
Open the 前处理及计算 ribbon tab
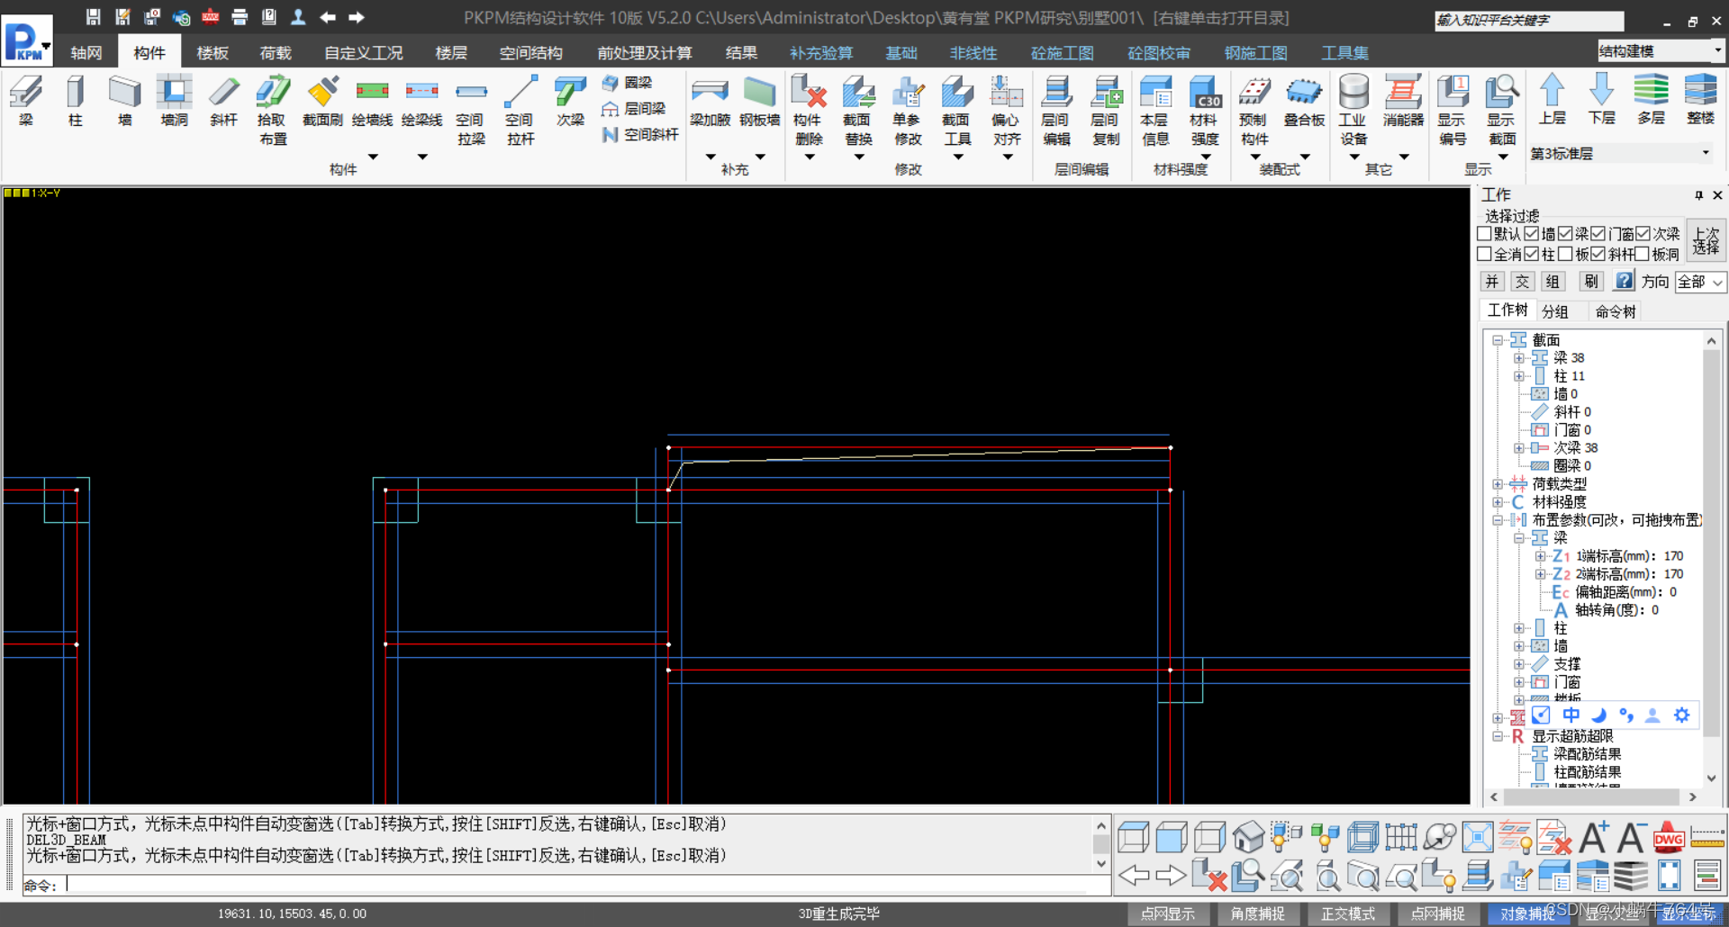click(x=645, y=53)
